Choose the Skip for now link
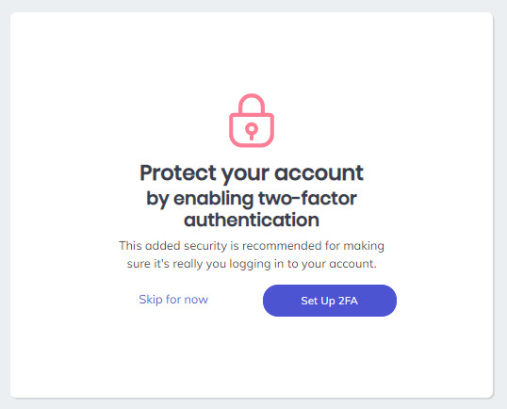507x409 pixels. 173,300
